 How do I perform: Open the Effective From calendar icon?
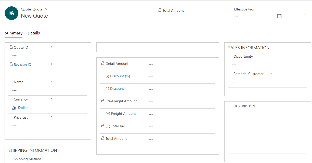(279, 16)
